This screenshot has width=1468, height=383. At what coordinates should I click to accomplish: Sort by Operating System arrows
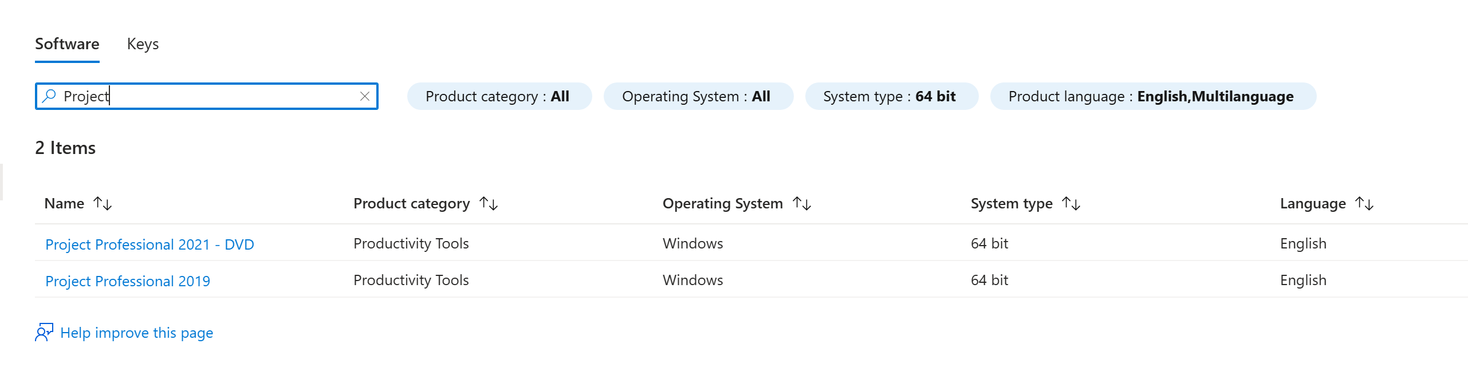point(802,203)
